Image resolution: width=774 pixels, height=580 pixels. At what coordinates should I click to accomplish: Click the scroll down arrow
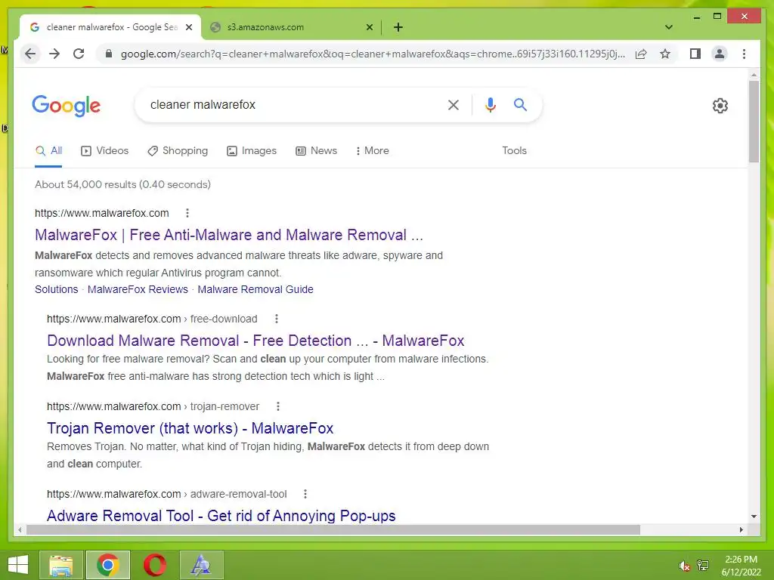[754, 517]
